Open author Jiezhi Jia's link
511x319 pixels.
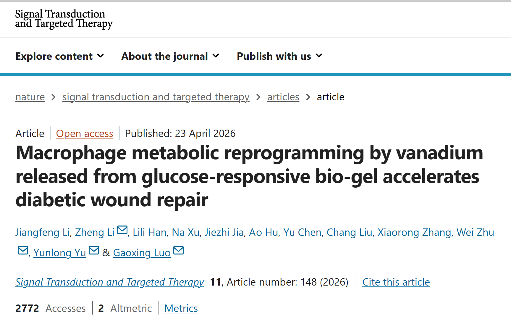click(224, 233)
